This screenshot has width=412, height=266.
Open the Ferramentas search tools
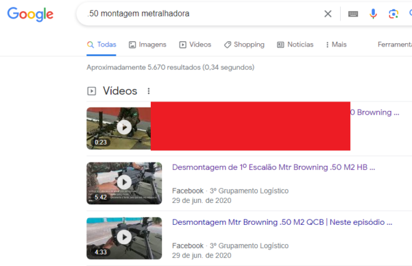click(x=395, y=44)
